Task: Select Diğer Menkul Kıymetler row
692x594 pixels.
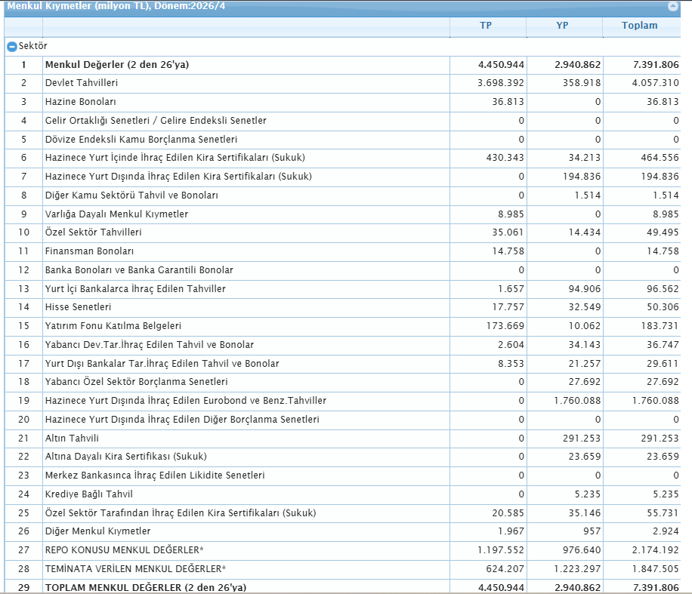Action: (342, 531)
